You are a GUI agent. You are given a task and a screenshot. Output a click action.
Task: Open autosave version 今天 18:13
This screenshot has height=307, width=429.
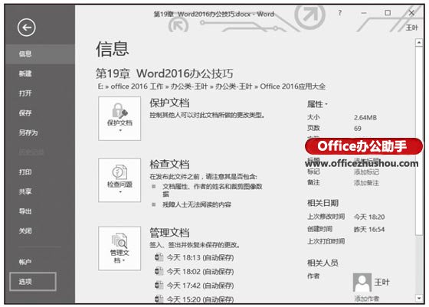point(195,257)
